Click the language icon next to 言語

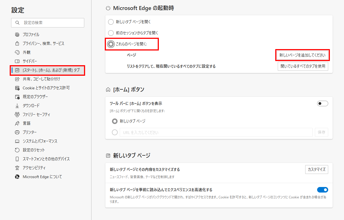point(17,123)
